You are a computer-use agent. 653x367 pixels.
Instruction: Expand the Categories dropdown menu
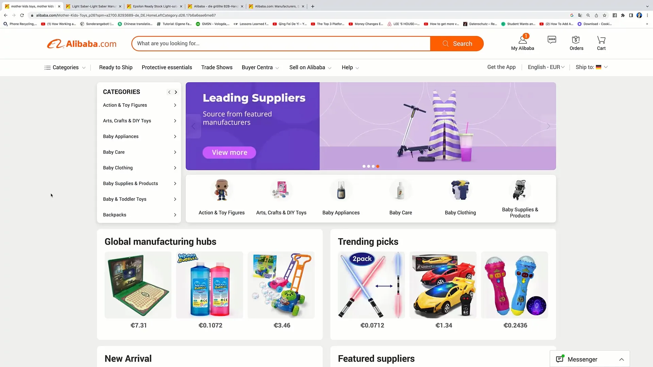click(x=65, y=68)
